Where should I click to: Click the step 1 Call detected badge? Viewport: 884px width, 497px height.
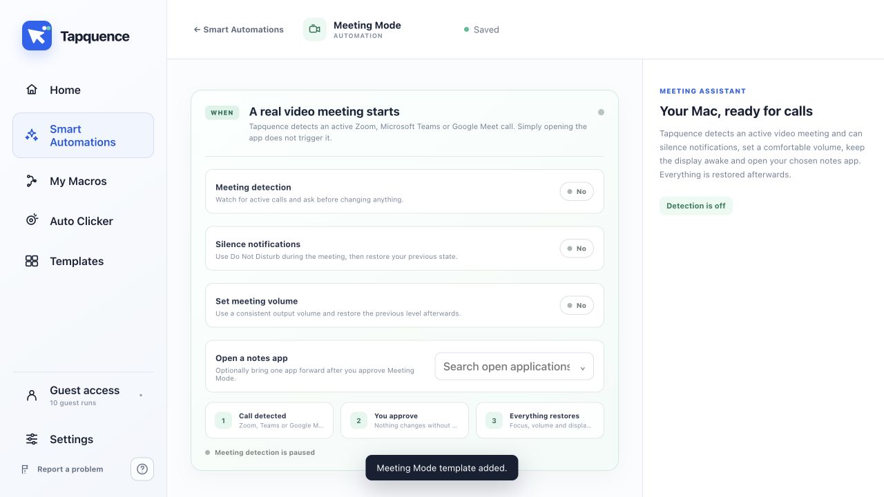coord(223,420)
